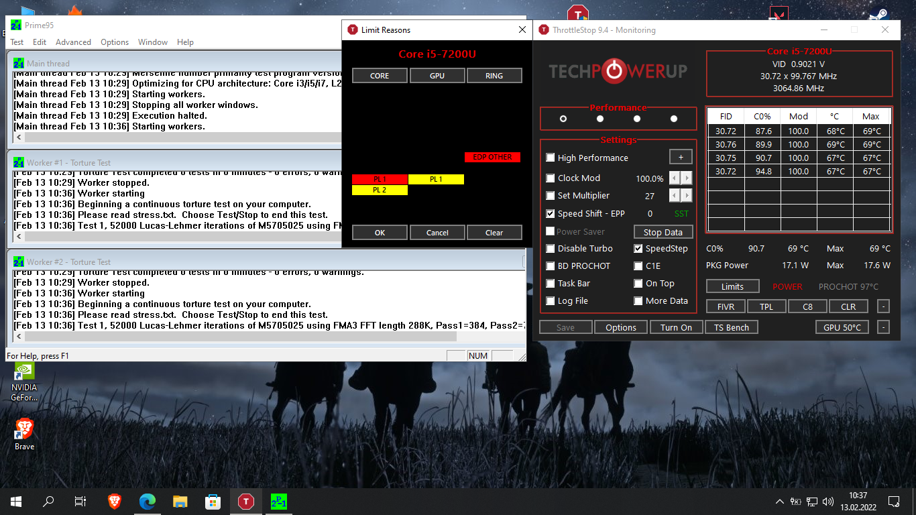
Task: Click the red EDP OTHER indicator
Action: click(492, 157)
